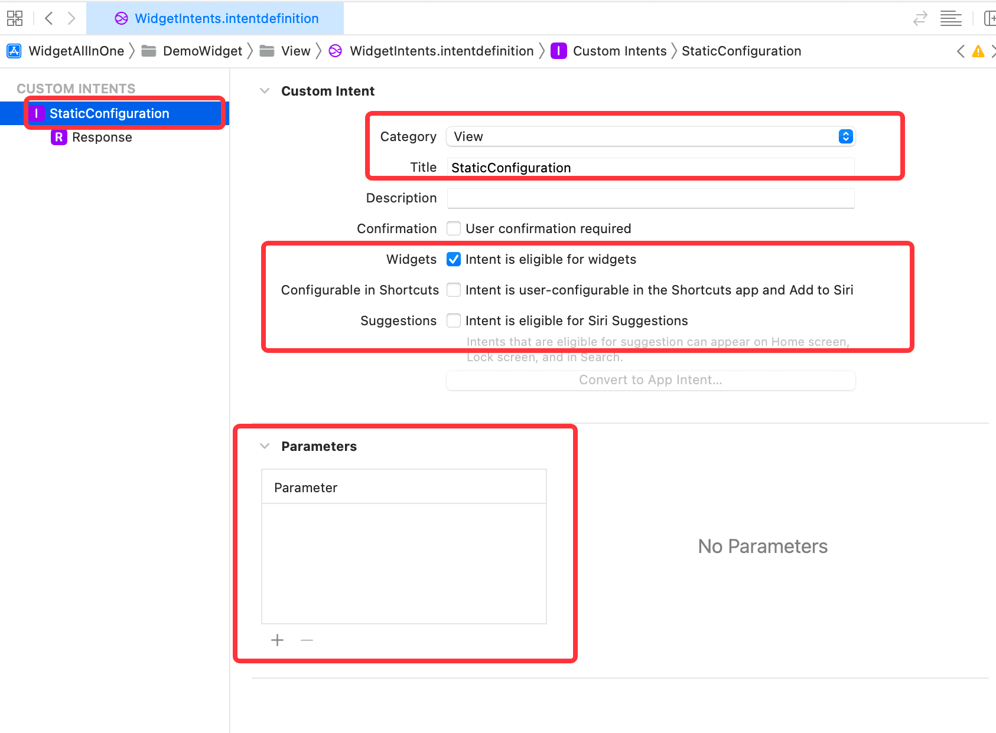Enable Siri Suggestions eligibility checkbox
Screen dimensions: 996x733
pyautogui.click(x=454, y=320)
